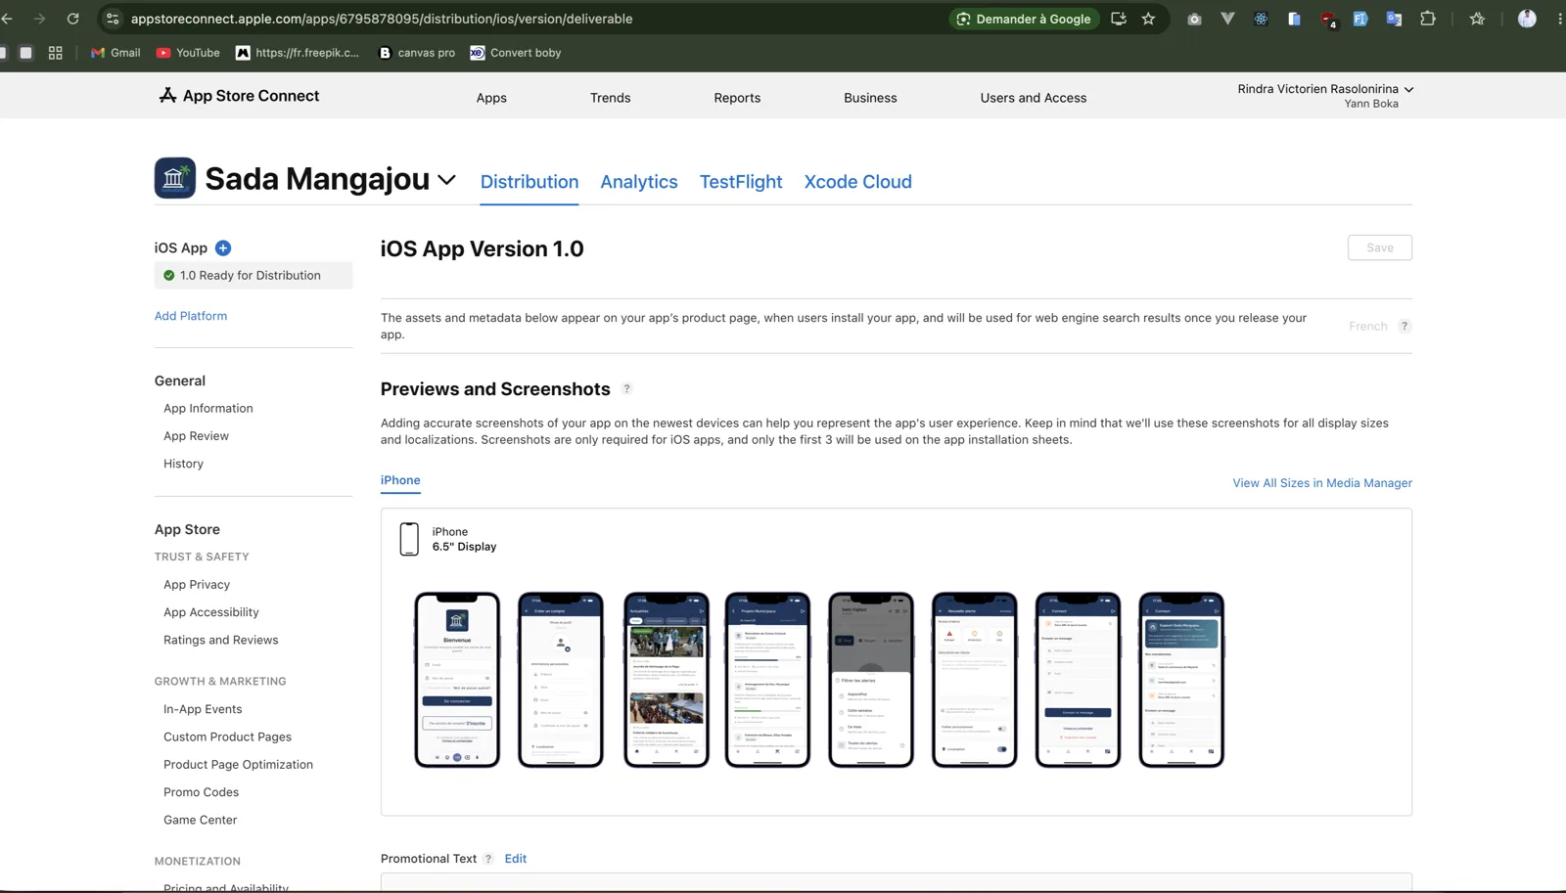
Task: Open the Vue devtools extension icon
Action: click(x=1227, y=19)
